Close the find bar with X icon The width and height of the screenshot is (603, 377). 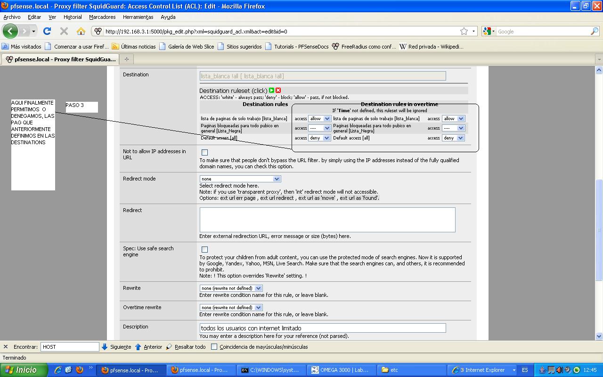6,347
